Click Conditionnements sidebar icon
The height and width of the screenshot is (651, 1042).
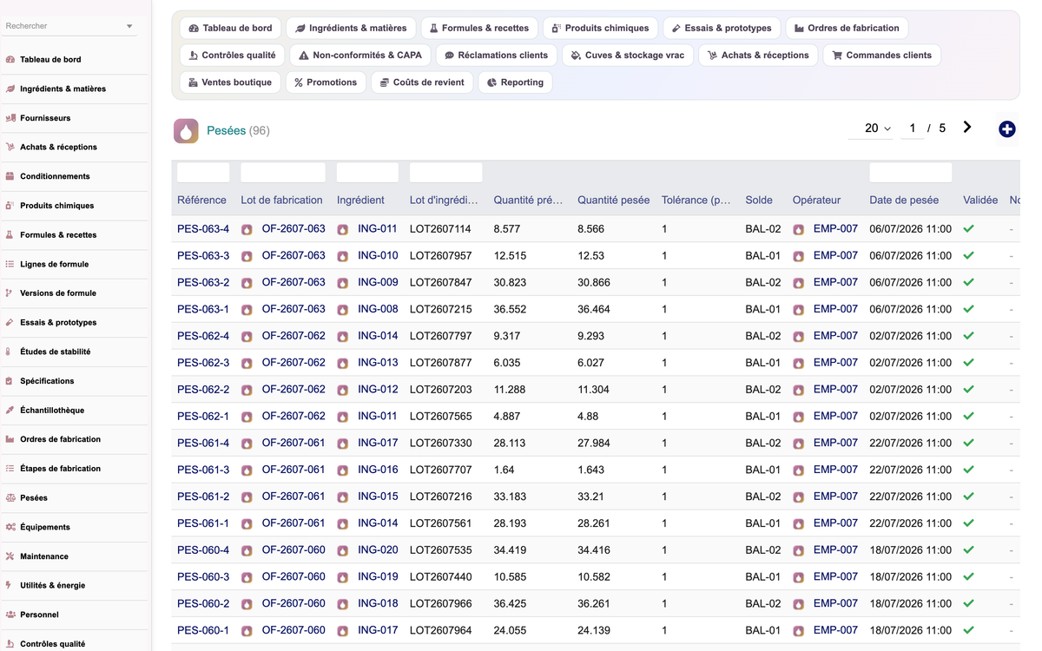pyautogui.click(x=10, y=176)
